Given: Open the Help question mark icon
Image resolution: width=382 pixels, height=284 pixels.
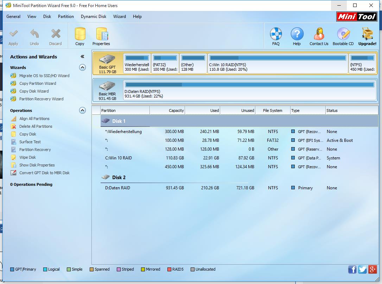Looking at the screenshot, I should point(297,34).
